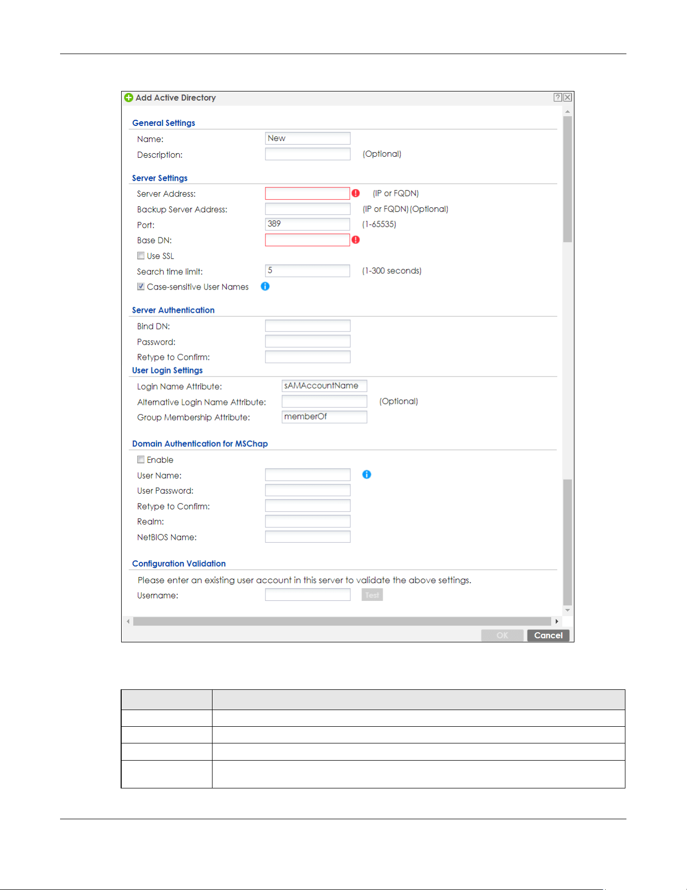Click the validation Username field
The image size is (687, 890).
pyautogui.click(x=307, y=595)
